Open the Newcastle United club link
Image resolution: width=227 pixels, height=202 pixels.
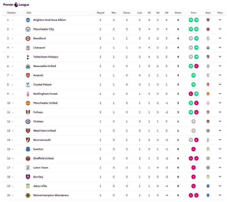[45, 66]
